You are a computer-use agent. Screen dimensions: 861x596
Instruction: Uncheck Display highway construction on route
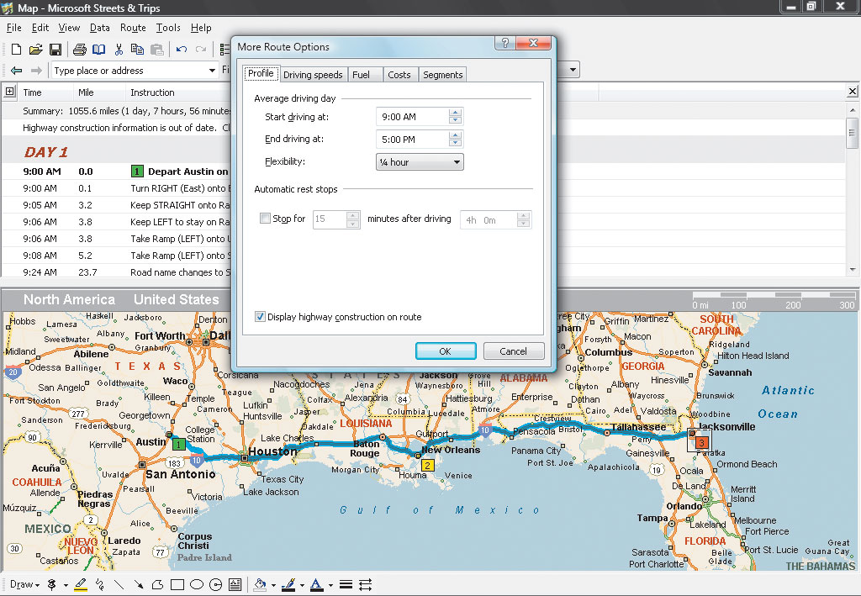pyautogui.click(x=261, y=317)
